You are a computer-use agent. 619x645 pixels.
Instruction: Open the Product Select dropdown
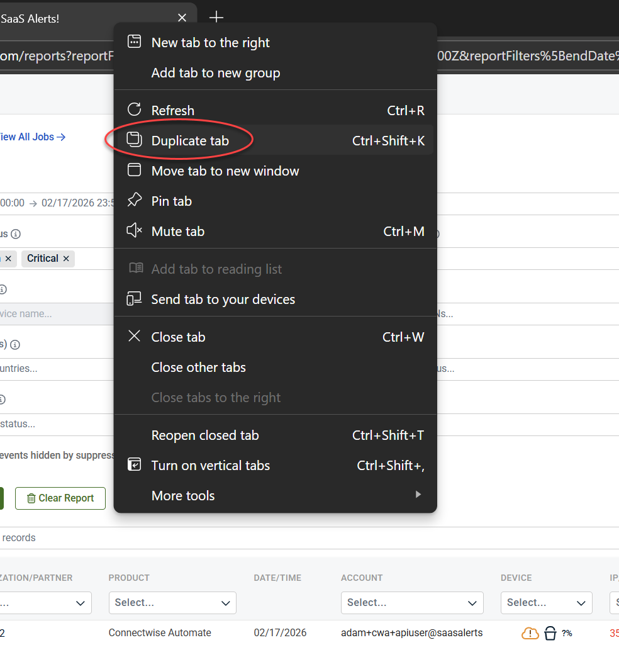pyautogui.click(x=172, y=603)
